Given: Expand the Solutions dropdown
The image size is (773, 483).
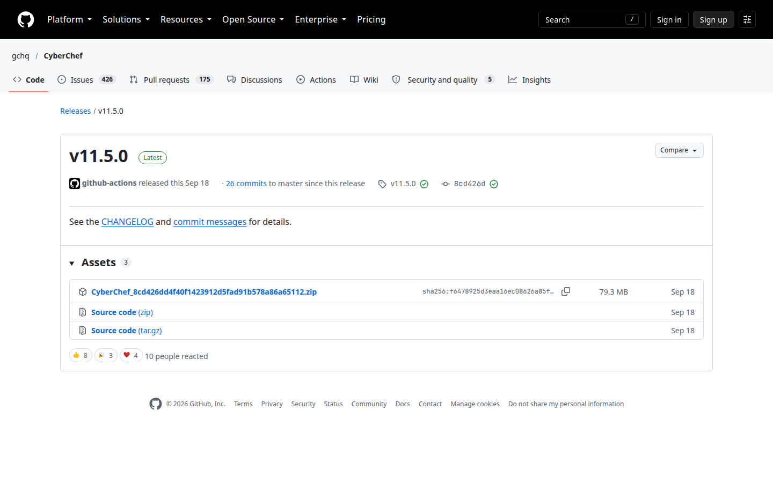Looking at the screenshot, I should click(126, 19).
